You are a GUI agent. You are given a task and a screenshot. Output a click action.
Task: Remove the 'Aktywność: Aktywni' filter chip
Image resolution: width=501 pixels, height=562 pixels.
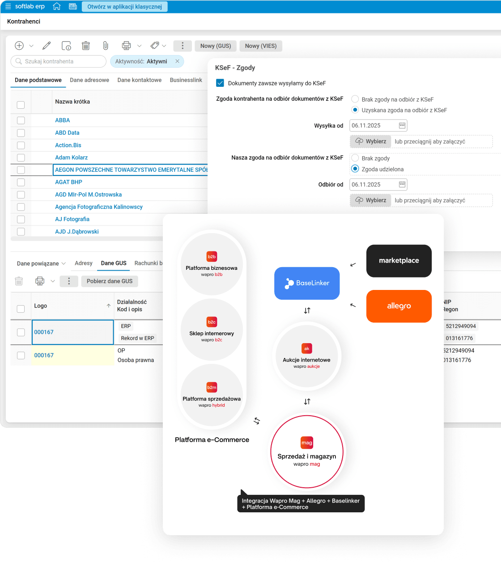click(x=177, y=61)
